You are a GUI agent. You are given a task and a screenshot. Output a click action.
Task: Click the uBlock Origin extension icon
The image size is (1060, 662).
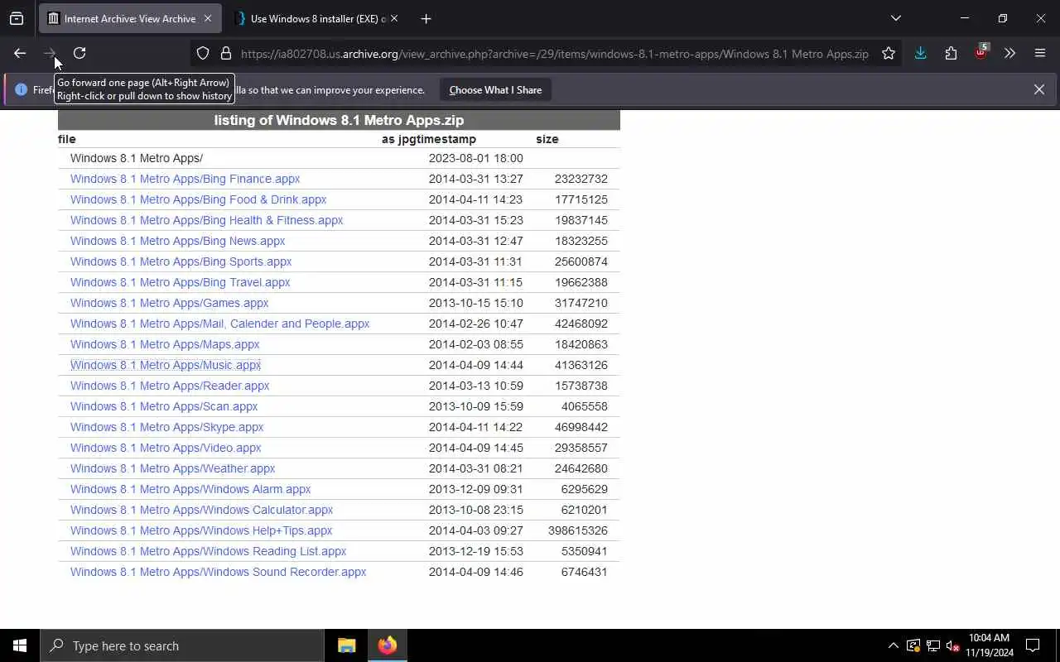tap(980, 53)
